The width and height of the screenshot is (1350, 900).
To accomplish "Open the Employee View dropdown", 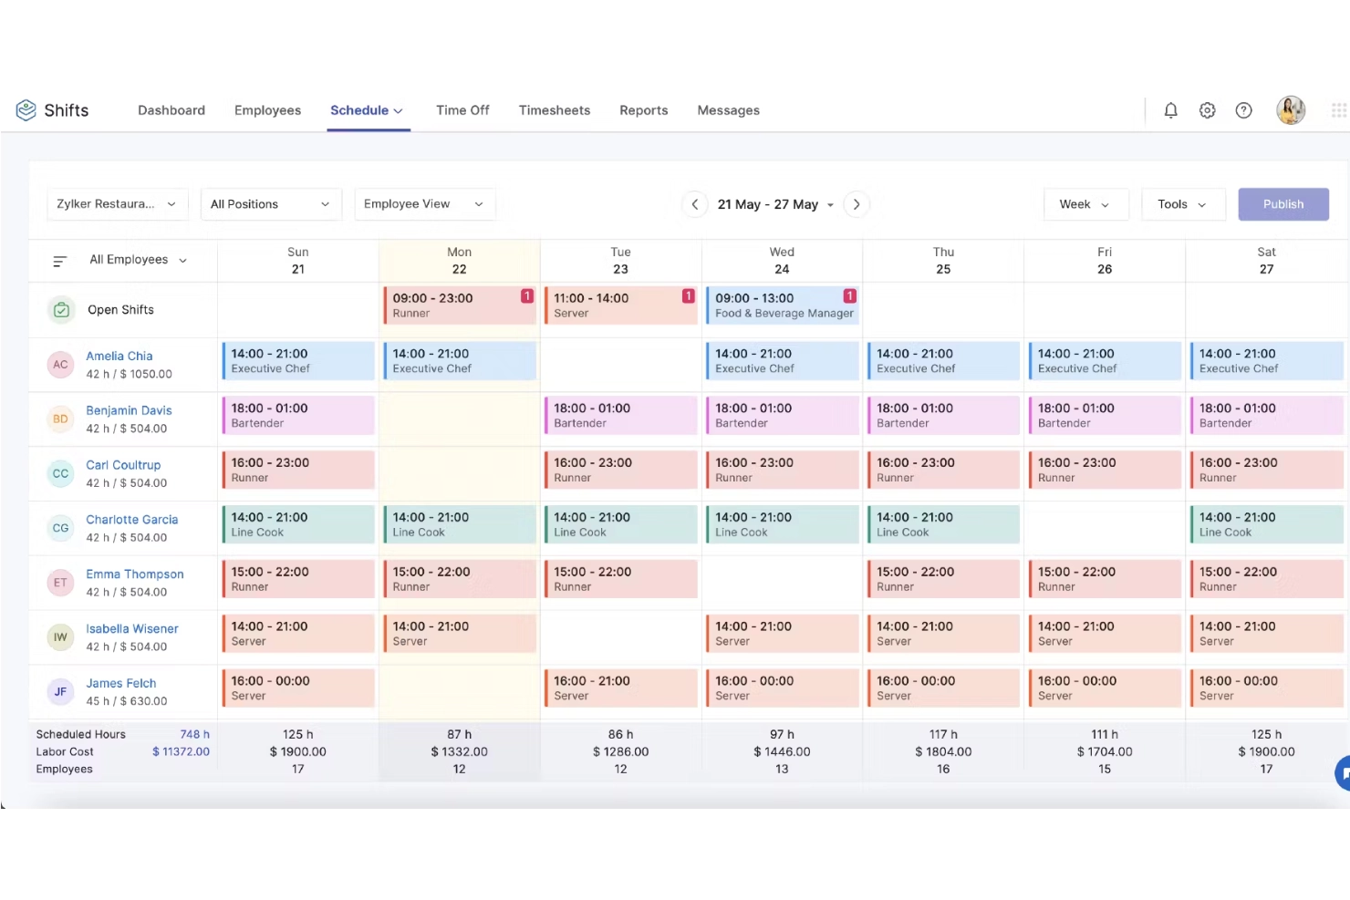I will (x=424, y=204).
